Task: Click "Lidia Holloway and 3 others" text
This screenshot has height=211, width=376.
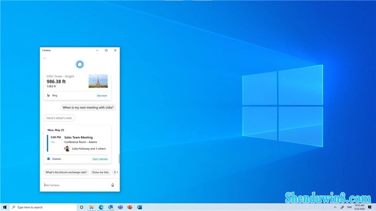Action: pyautogui.click(x=89, y=149)
